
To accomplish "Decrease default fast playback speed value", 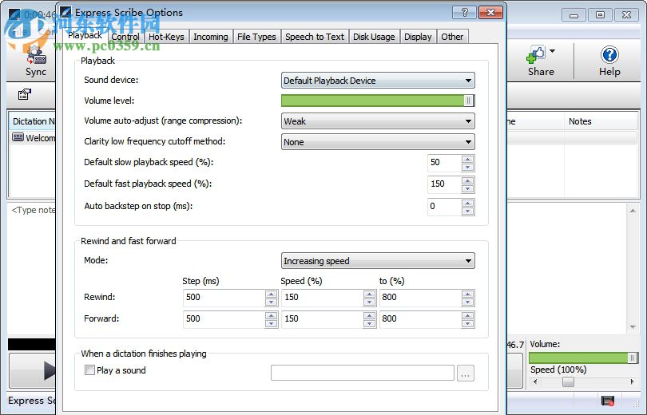I will [x=467, y=189].
